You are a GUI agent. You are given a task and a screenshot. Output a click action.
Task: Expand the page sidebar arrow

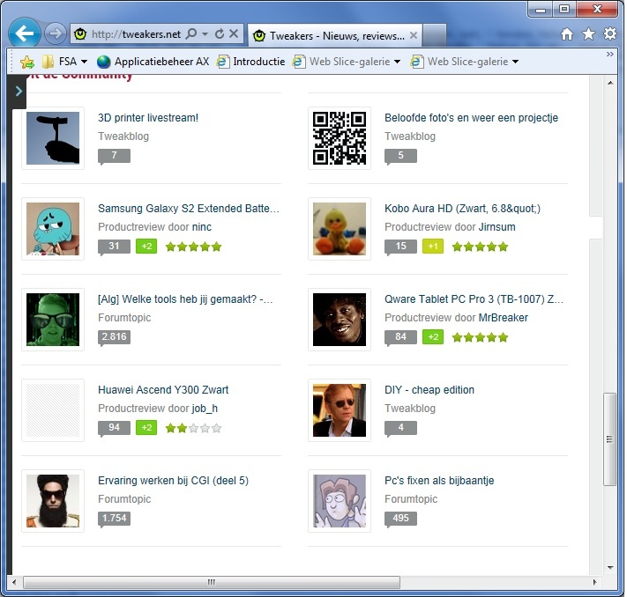18,92
